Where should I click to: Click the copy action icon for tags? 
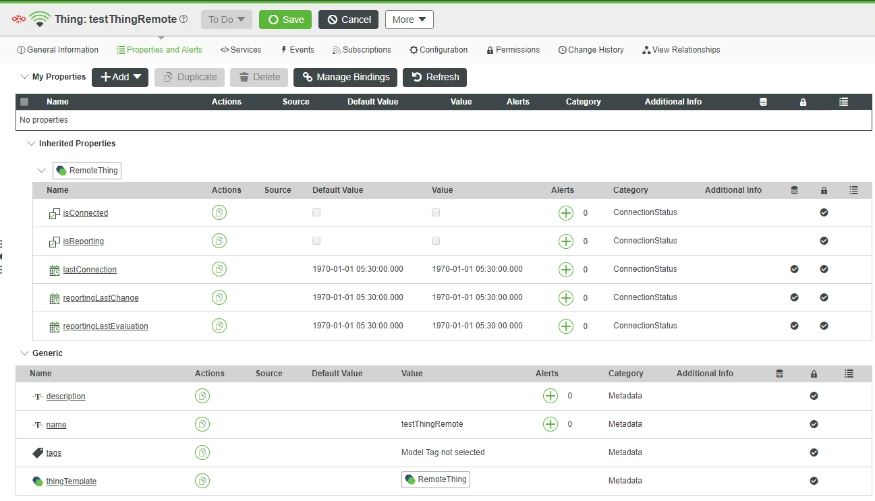coord(202,452)
